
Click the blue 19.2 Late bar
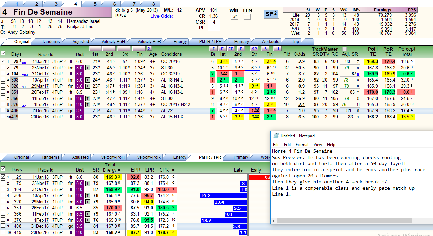point(224,196)
